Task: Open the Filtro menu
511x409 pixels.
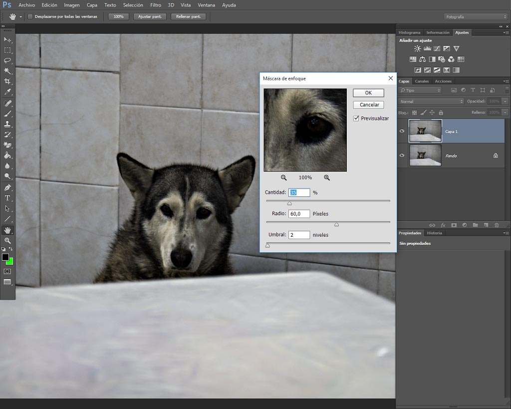Action: pos(156,5)
